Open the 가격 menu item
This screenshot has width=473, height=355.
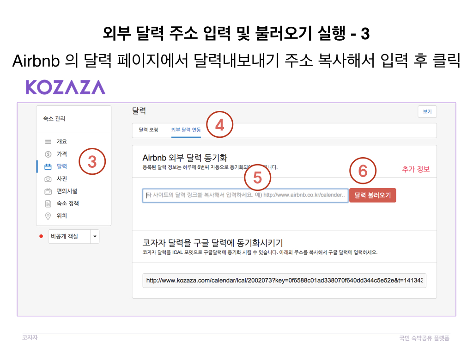point(62,154)
